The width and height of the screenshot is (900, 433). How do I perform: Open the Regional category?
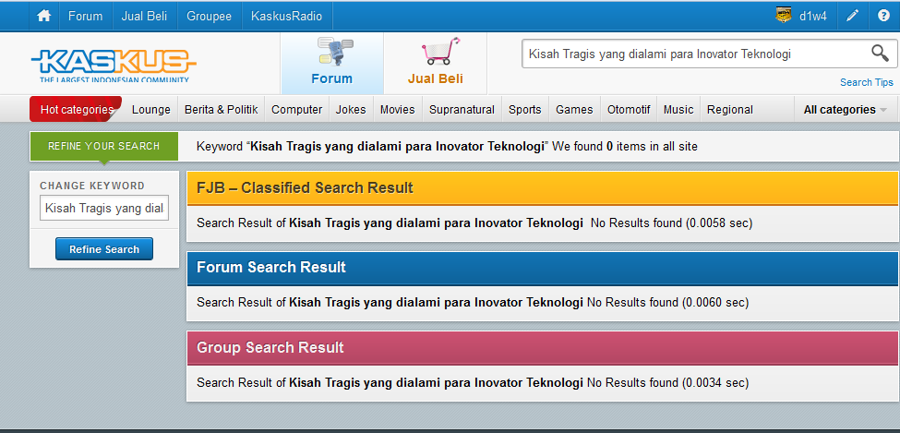coord(729,110)
